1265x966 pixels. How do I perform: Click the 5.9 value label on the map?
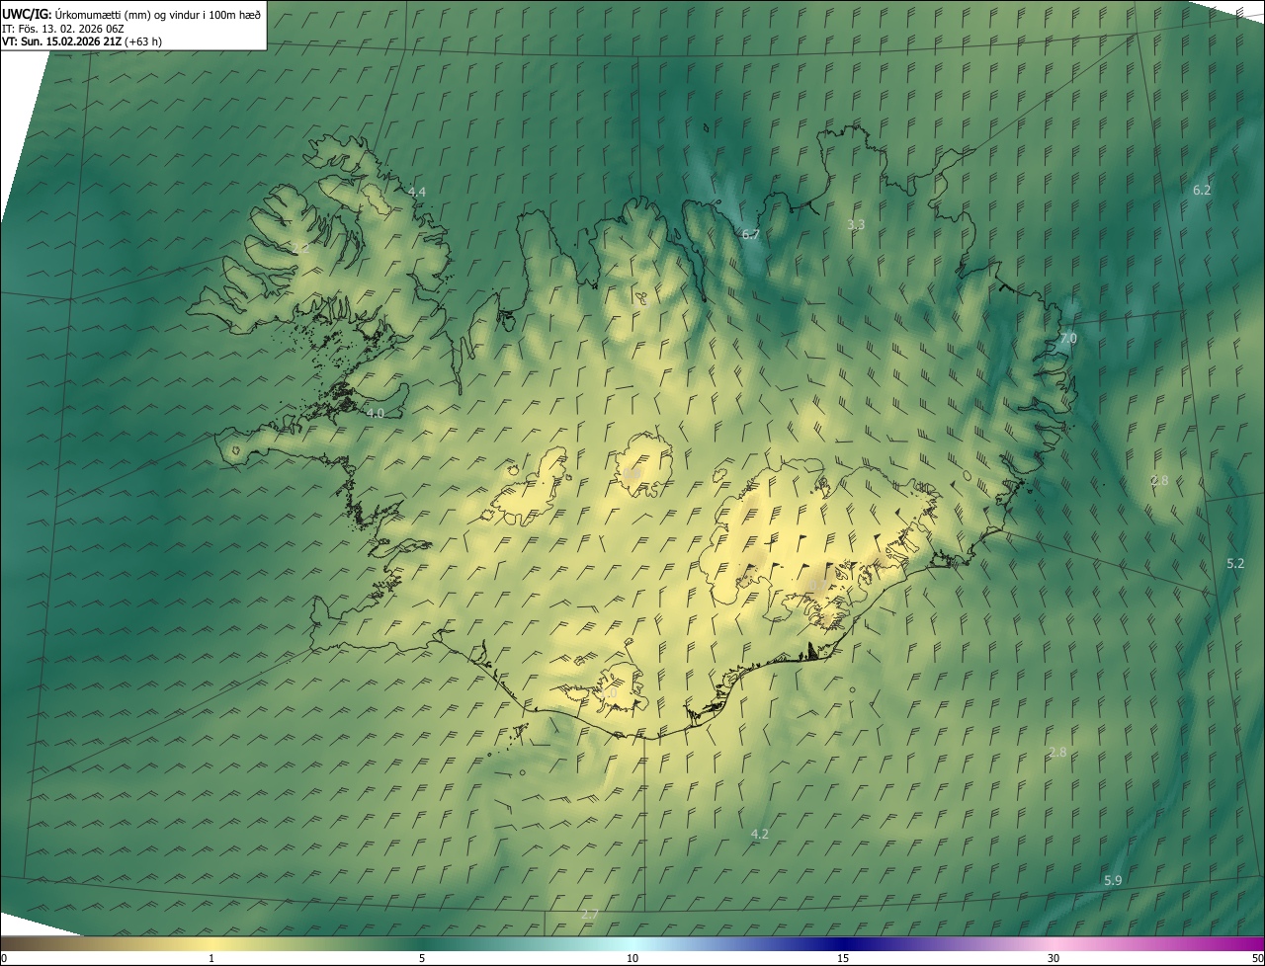1113,880
